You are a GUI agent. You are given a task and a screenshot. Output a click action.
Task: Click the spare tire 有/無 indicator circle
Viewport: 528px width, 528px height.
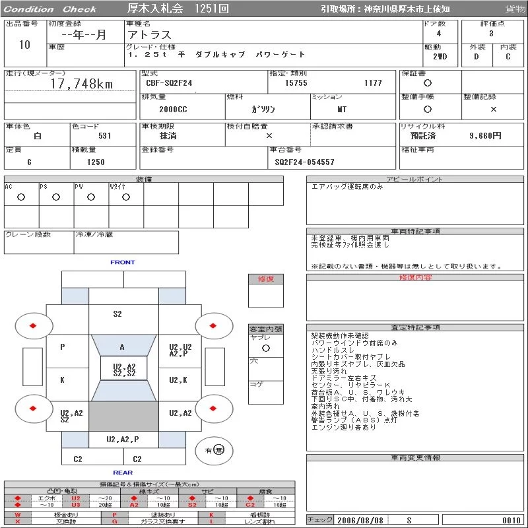click(214, 450)
